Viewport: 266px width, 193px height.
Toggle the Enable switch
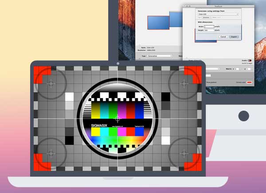[x=250, y=60]
